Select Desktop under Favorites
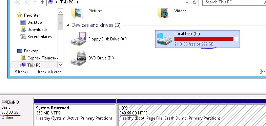Screen dimensions: 266x126 (x=35, y=22)
